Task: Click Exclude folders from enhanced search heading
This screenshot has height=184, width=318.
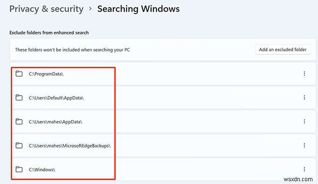Action: (49, 33)
